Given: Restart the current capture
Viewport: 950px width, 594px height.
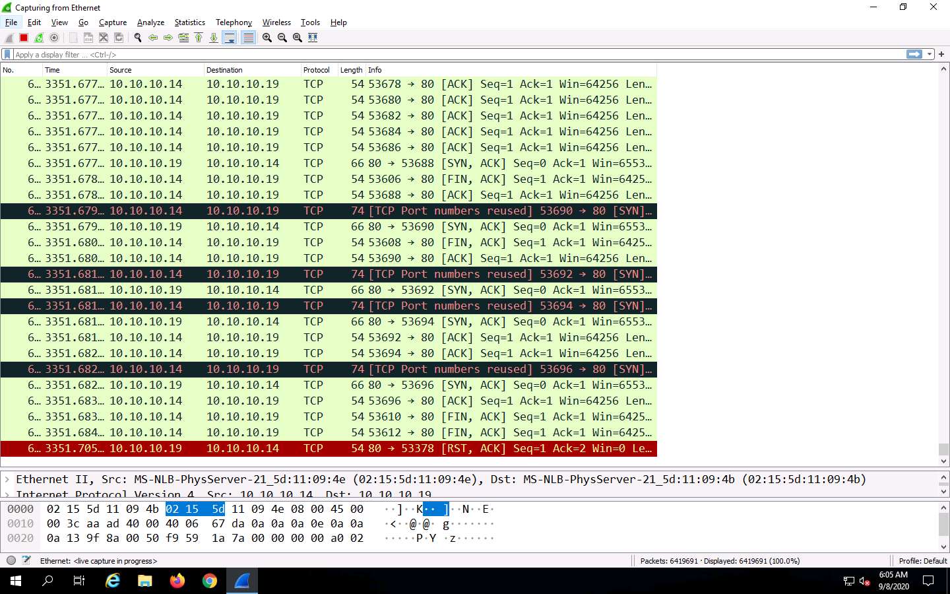Looking at the screenshot, I should (x=39, y=38).
